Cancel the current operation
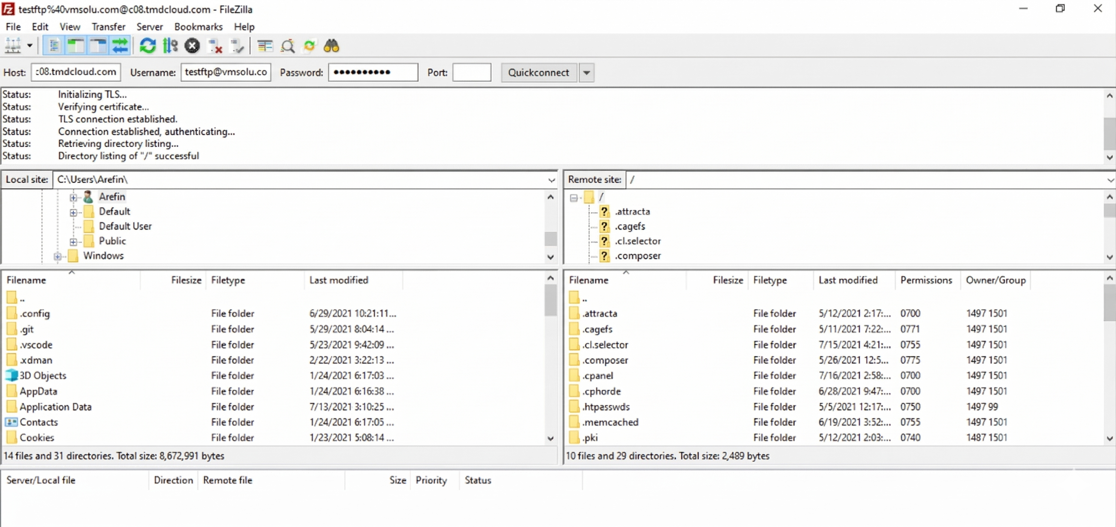1116x527 pixels. click(192, 45)
